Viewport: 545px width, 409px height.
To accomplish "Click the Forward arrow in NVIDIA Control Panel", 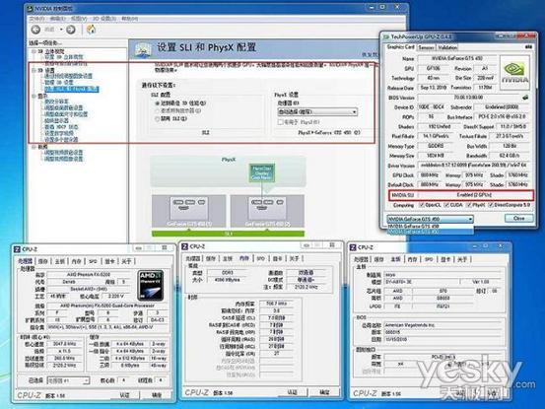I will pos(71,30).
